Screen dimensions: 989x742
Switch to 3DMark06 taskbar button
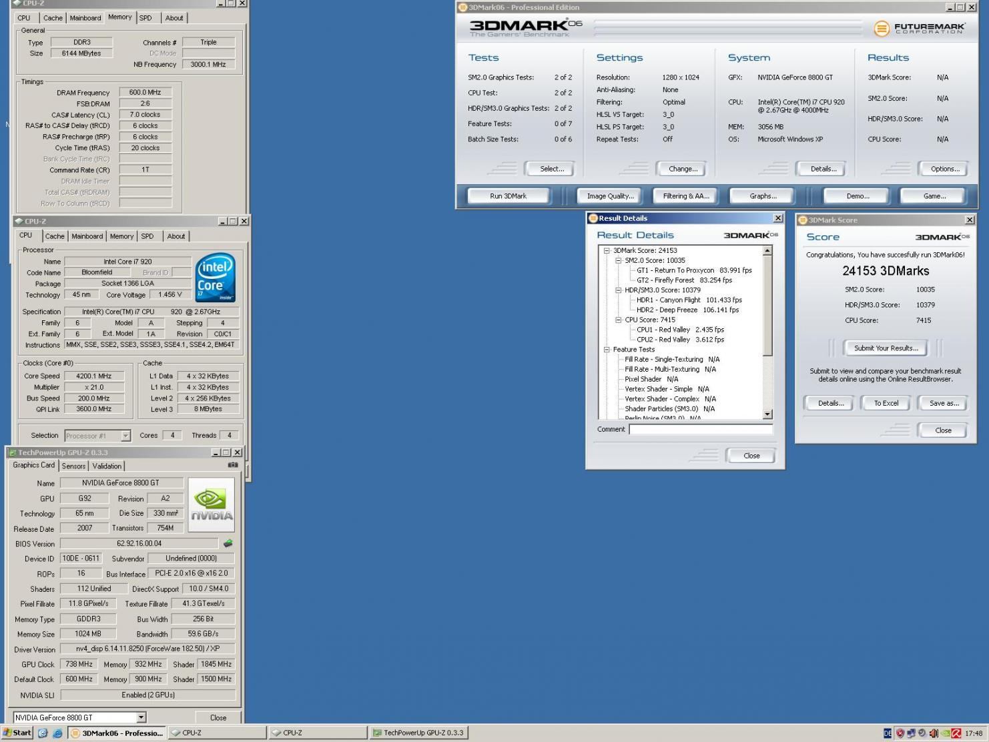116,733
